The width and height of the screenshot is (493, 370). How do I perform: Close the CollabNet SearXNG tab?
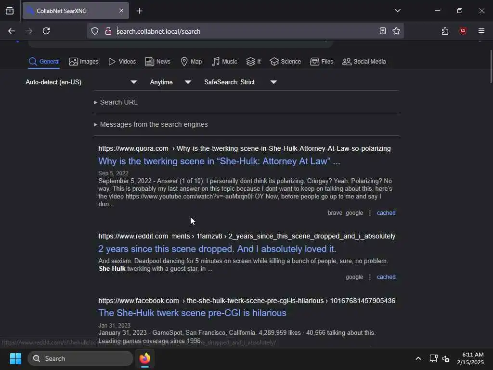(121, 11)
